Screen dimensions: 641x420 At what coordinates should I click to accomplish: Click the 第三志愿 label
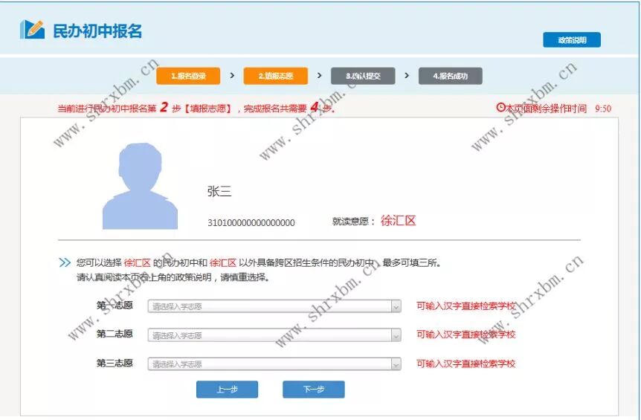pos(115,363)
